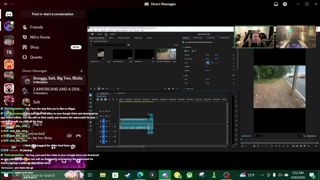The image size is (320, 180).
Task: Collapse the Crop section
Action: (x=183, y=75)
